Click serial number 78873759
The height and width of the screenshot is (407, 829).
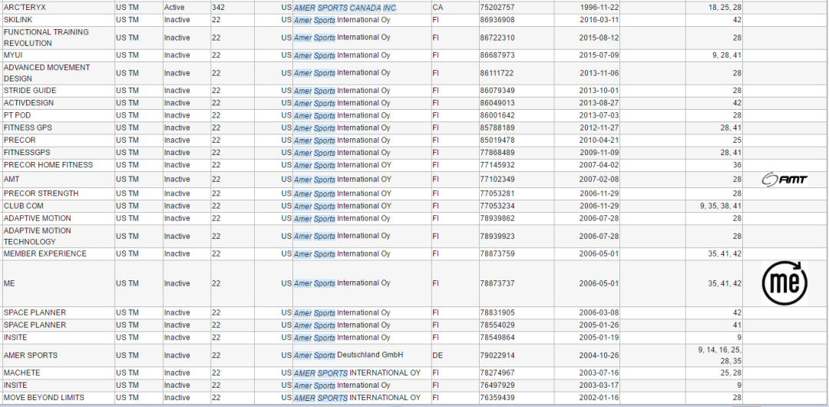point(497,254)
